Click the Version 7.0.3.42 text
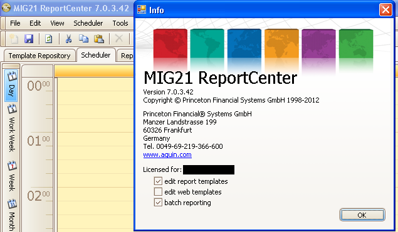The height and width of the screenshot is (232, 398). click(x=168, y=92)
